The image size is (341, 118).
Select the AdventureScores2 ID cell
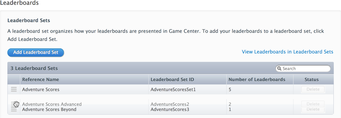170,104
